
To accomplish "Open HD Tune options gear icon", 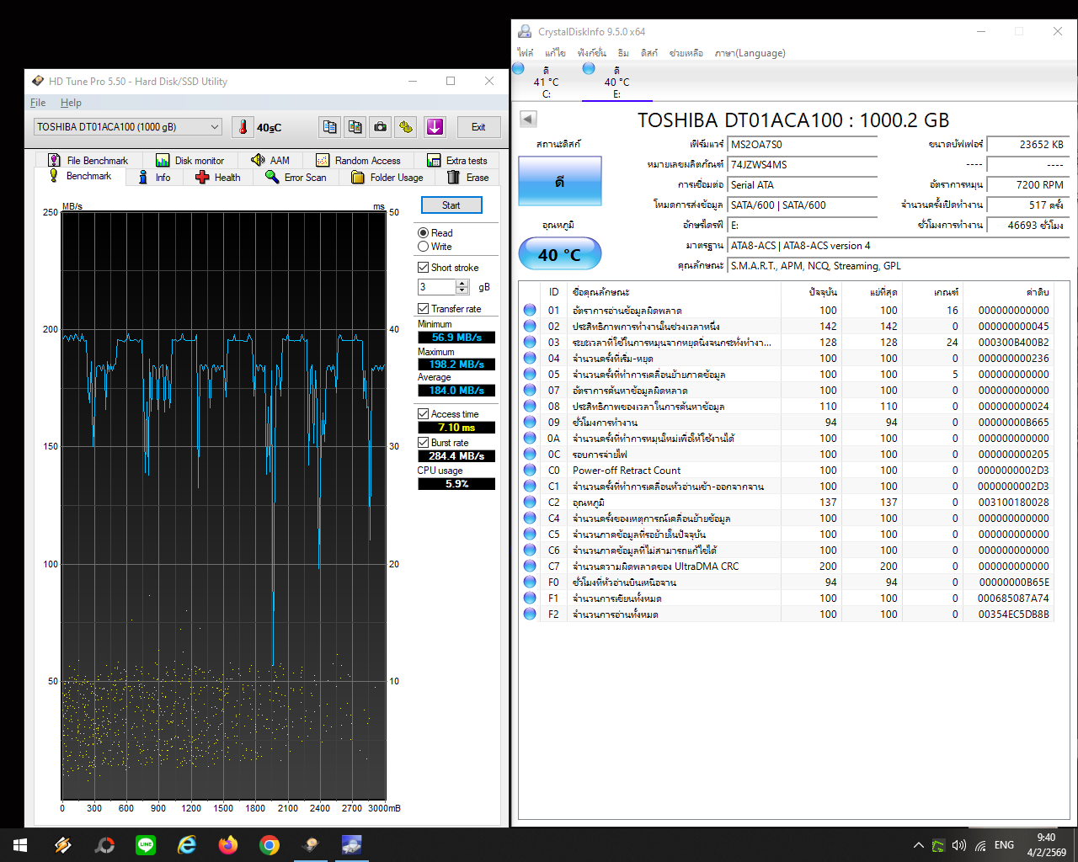I will 406,127.
